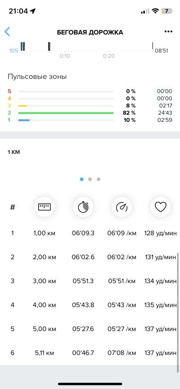Tap the blue zone 1 progress bar
This screenshot has width=180, height=389.
pyautogui.click(x=24, y=120)
